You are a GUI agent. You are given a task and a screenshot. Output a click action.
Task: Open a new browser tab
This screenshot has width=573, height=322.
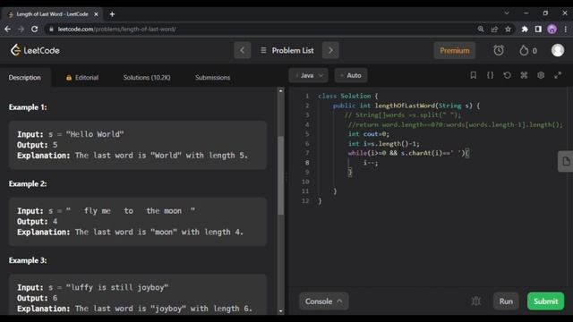pos(112,14)
